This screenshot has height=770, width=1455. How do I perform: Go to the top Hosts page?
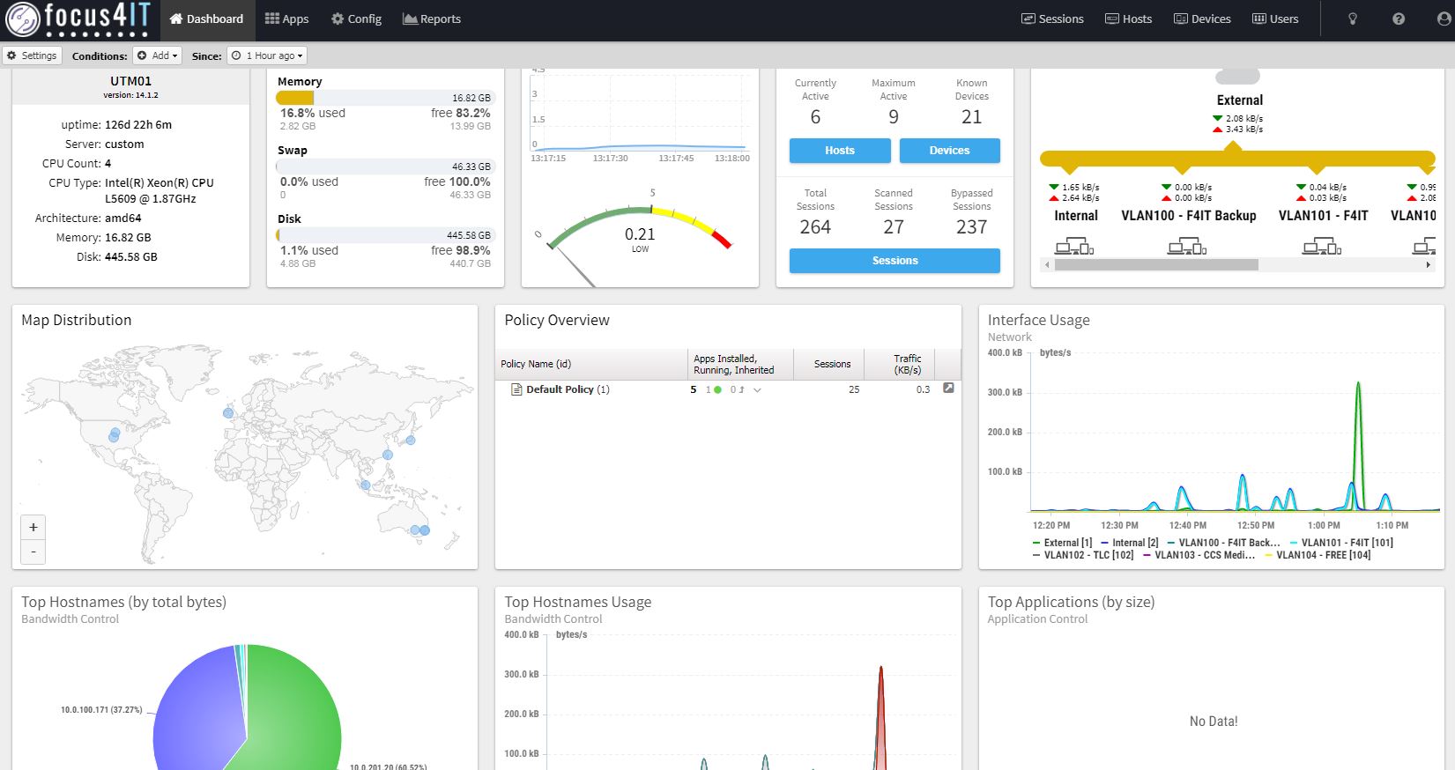[1129, 19]
